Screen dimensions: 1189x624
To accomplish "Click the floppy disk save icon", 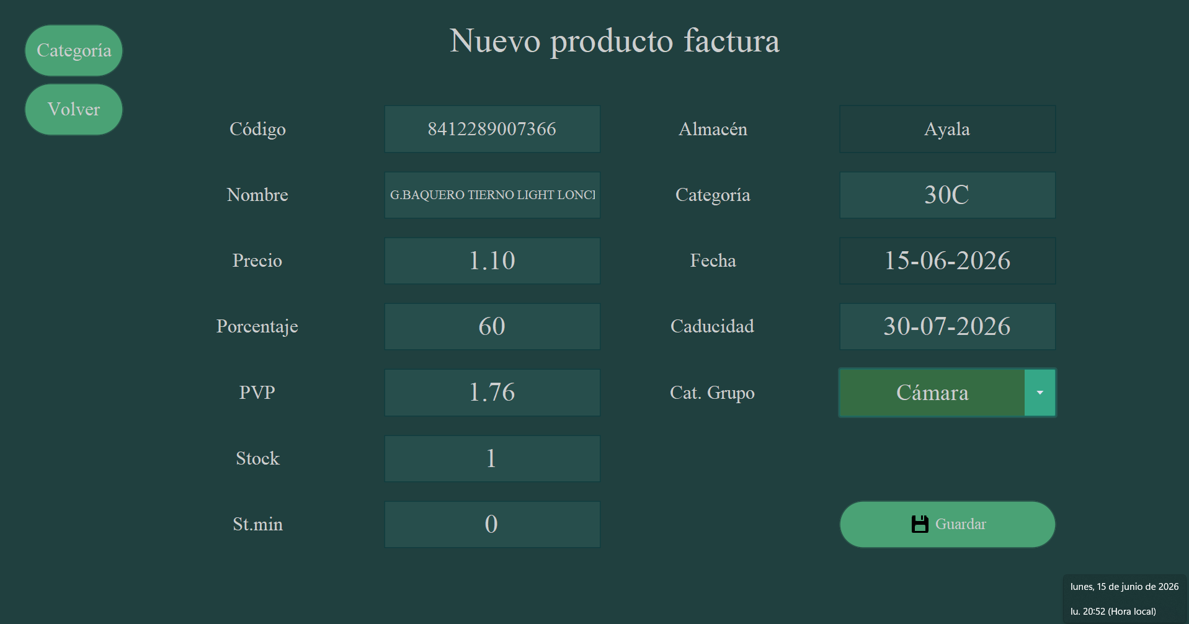I will (x=920, y=524).
